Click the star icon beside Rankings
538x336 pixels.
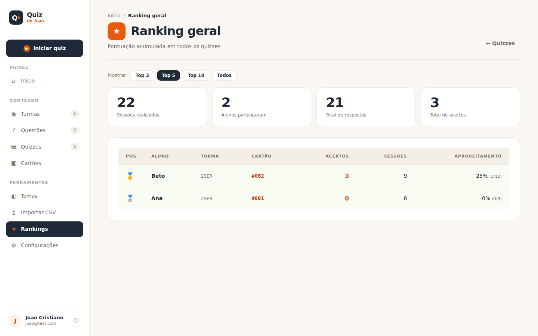[x=14, y=229]
